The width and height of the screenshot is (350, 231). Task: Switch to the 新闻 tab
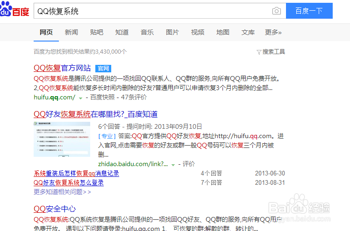pyautogui.click(x=71, y=32)
